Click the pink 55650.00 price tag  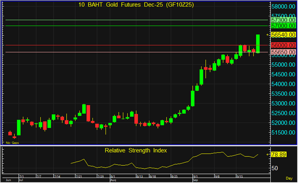coord(283,52)
